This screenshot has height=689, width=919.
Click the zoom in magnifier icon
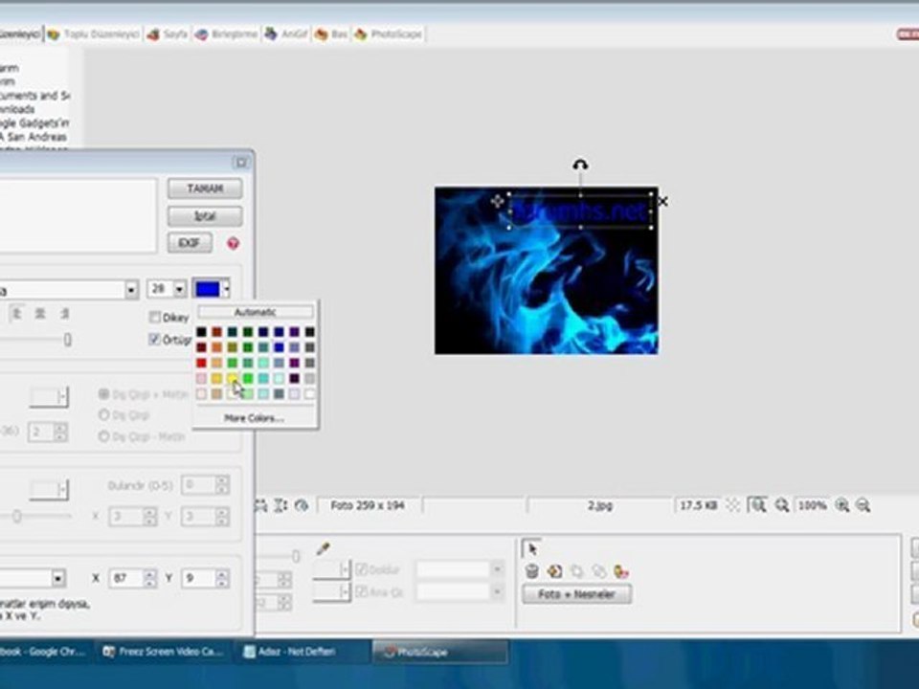[x=842, y=505]
